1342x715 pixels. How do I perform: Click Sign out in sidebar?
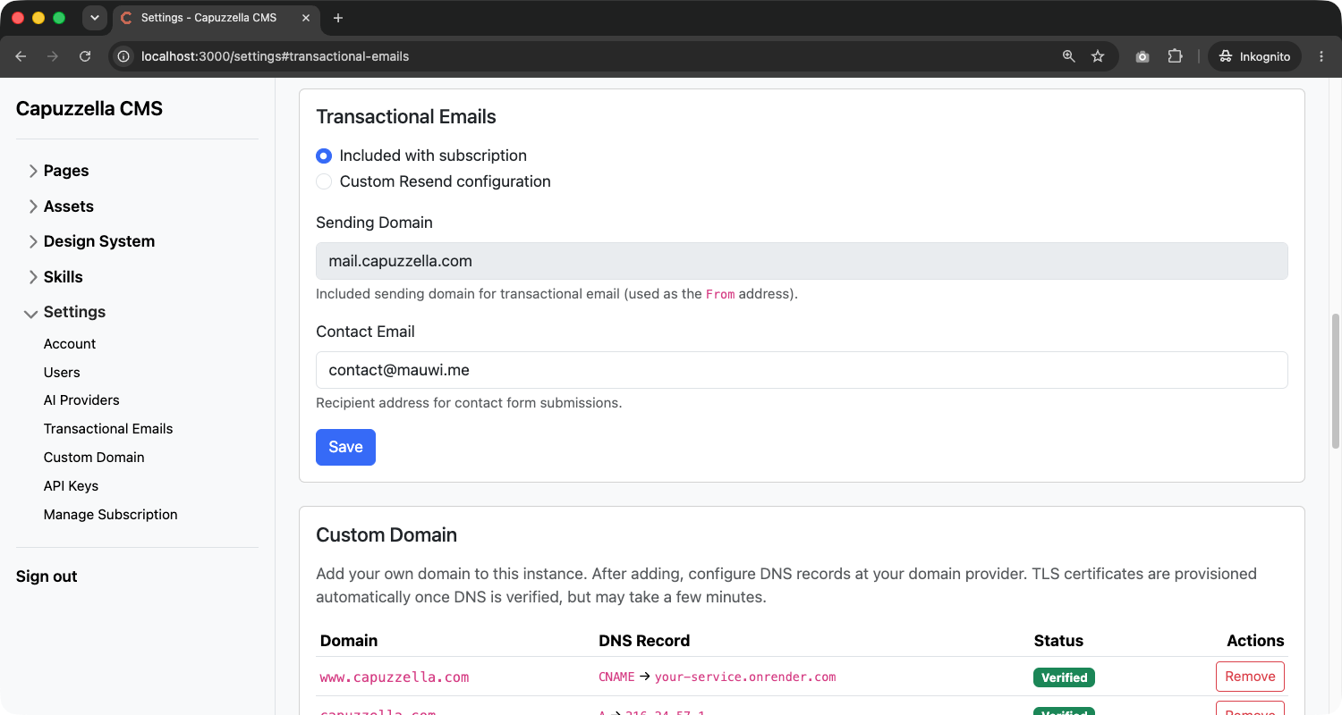tap(47, 576)
